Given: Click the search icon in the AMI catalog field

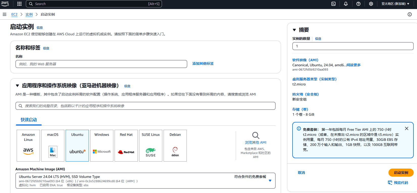Looking at the screenshot, I should pos(20,106).
